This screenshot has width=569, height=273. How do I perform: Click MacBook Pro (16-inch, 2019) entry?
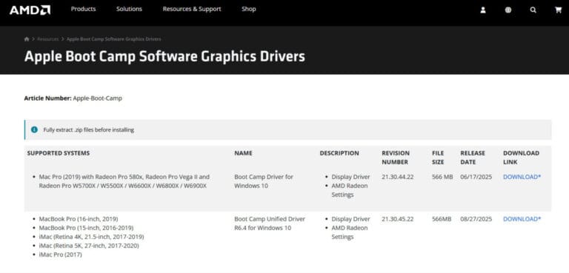[x=79, y=219]
